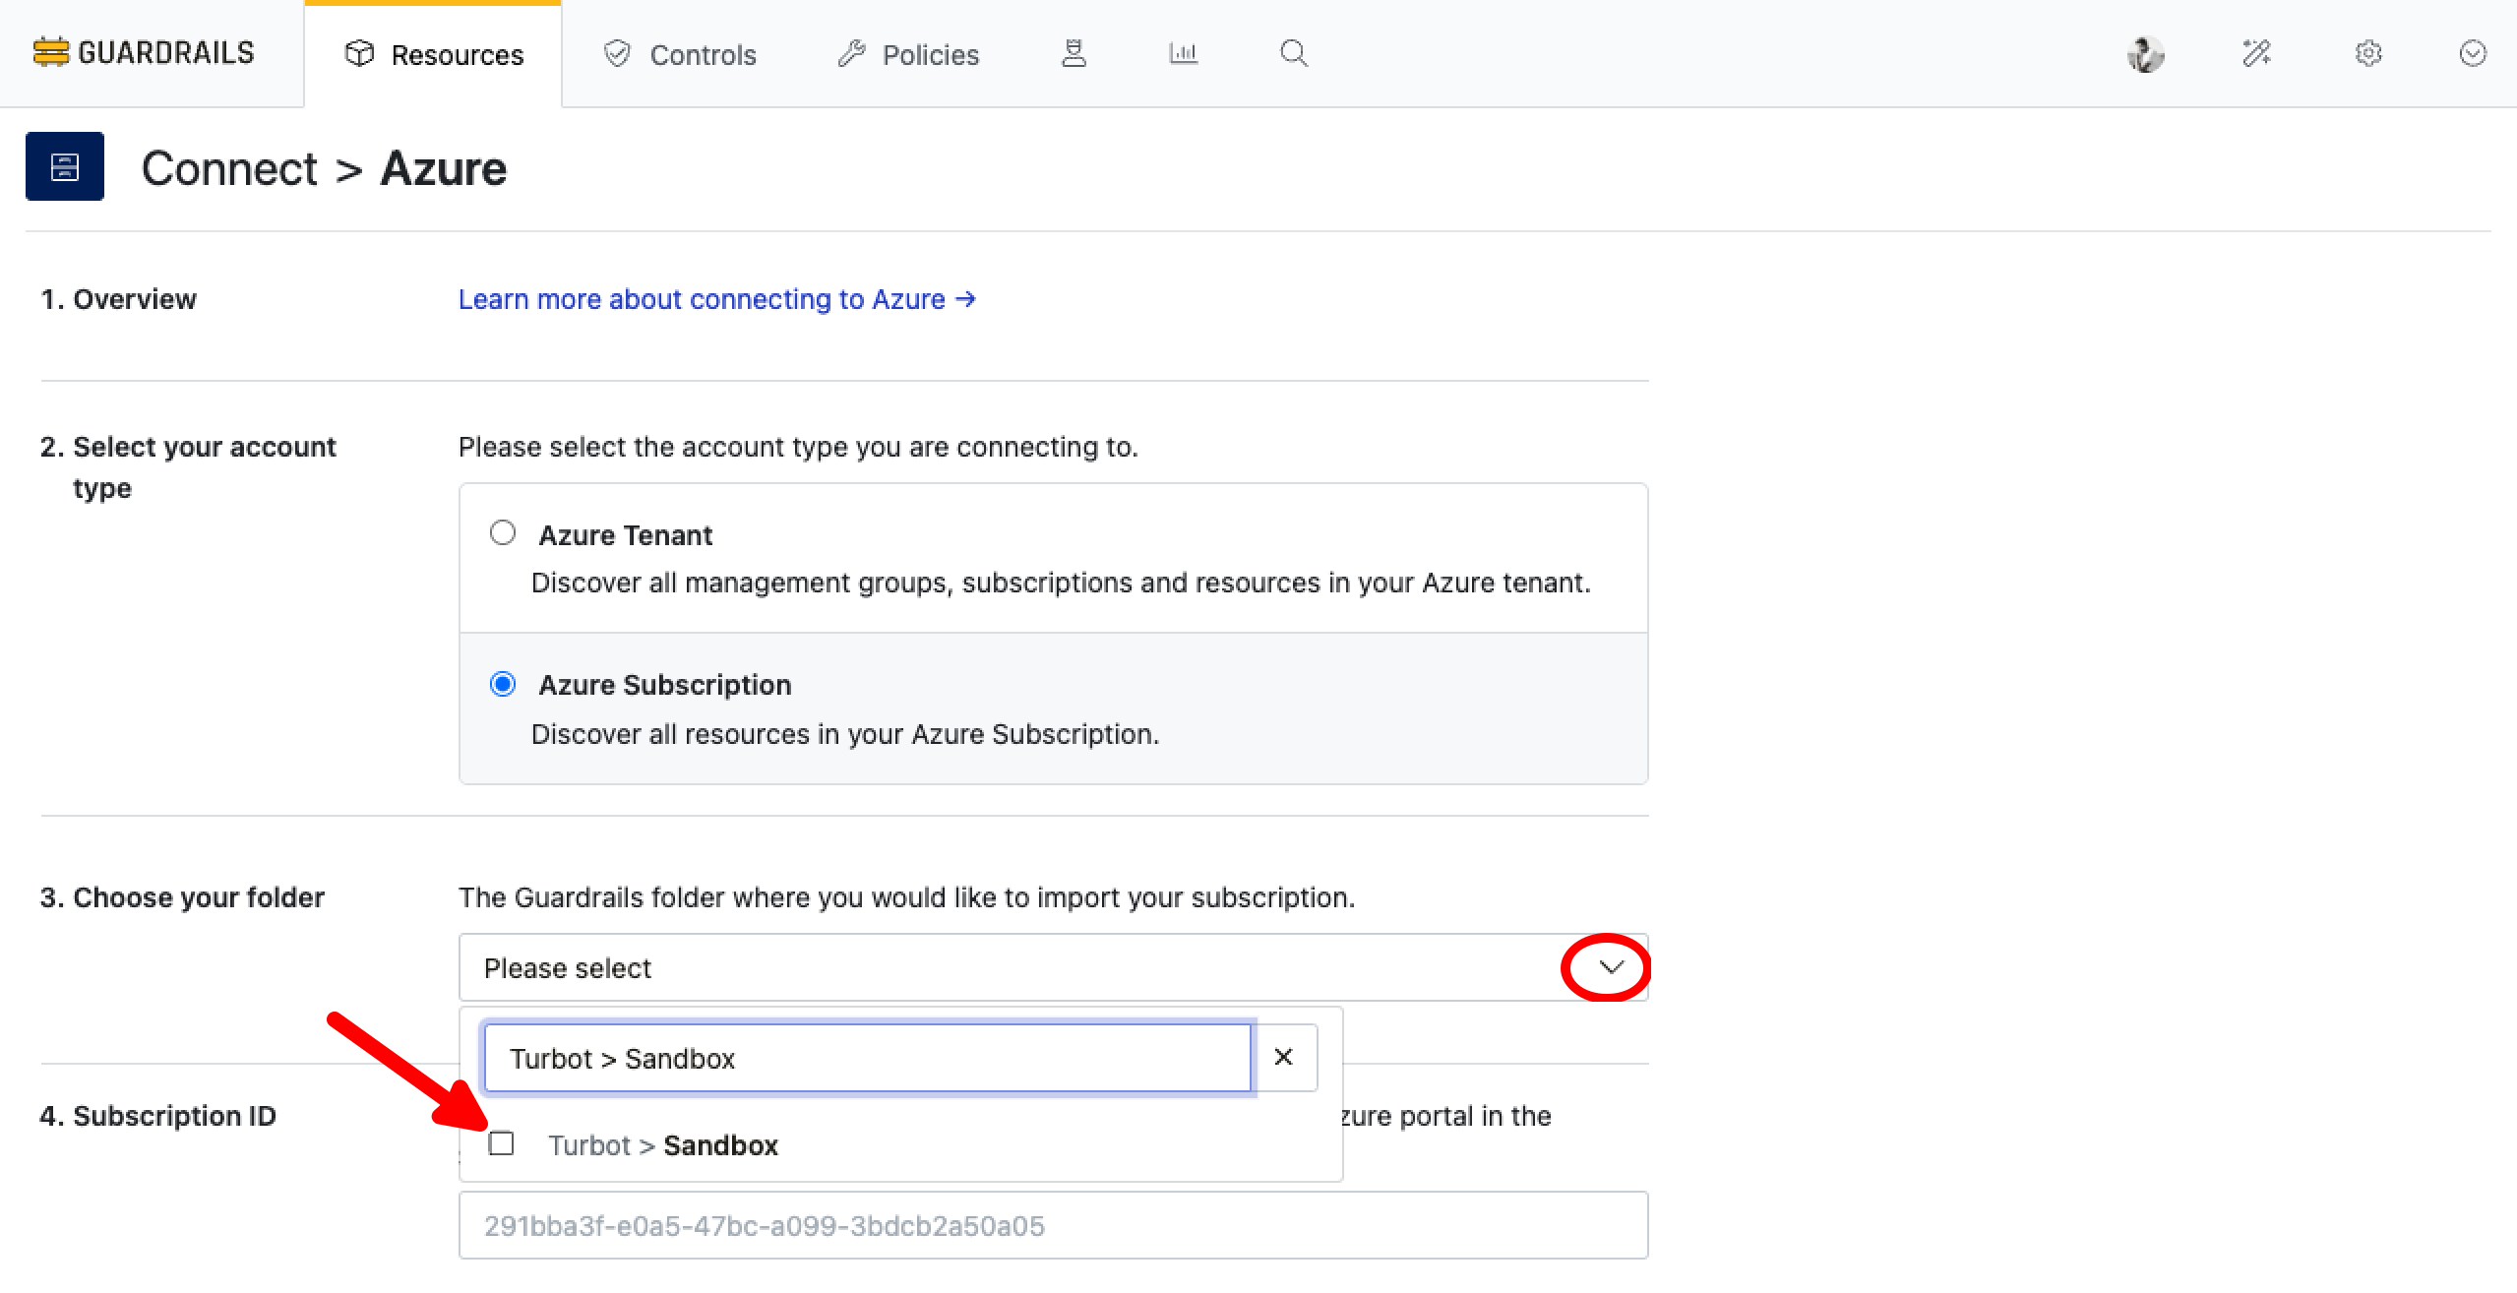
Task: Open the settings gear icon
Action: [2367, 53]
